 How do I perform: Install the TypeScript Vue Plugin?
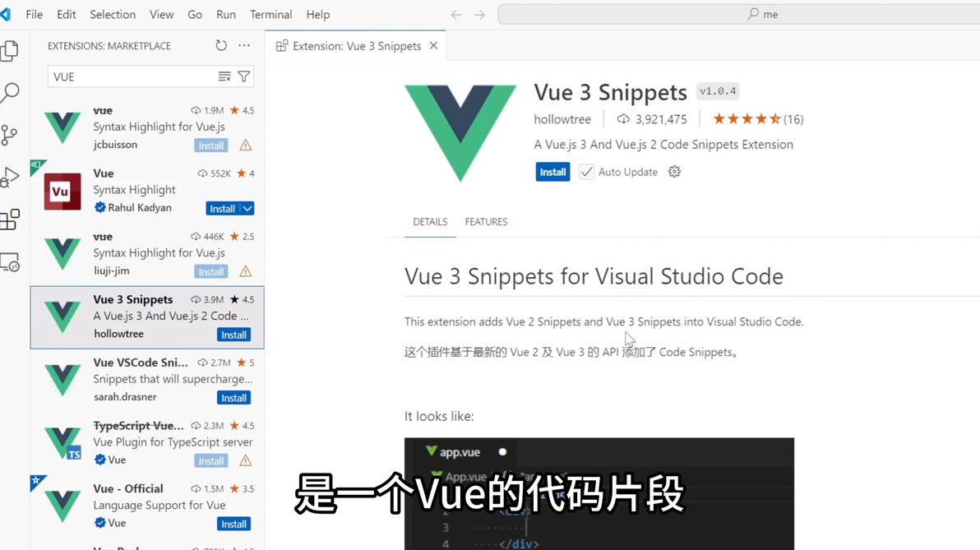pyautogui.click(x=211, y=461)
